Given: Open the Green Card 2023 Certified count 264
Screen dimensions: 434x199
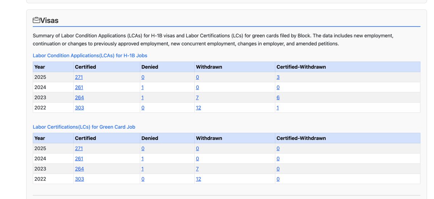Looking at the screenshot, I should [79, 169].
